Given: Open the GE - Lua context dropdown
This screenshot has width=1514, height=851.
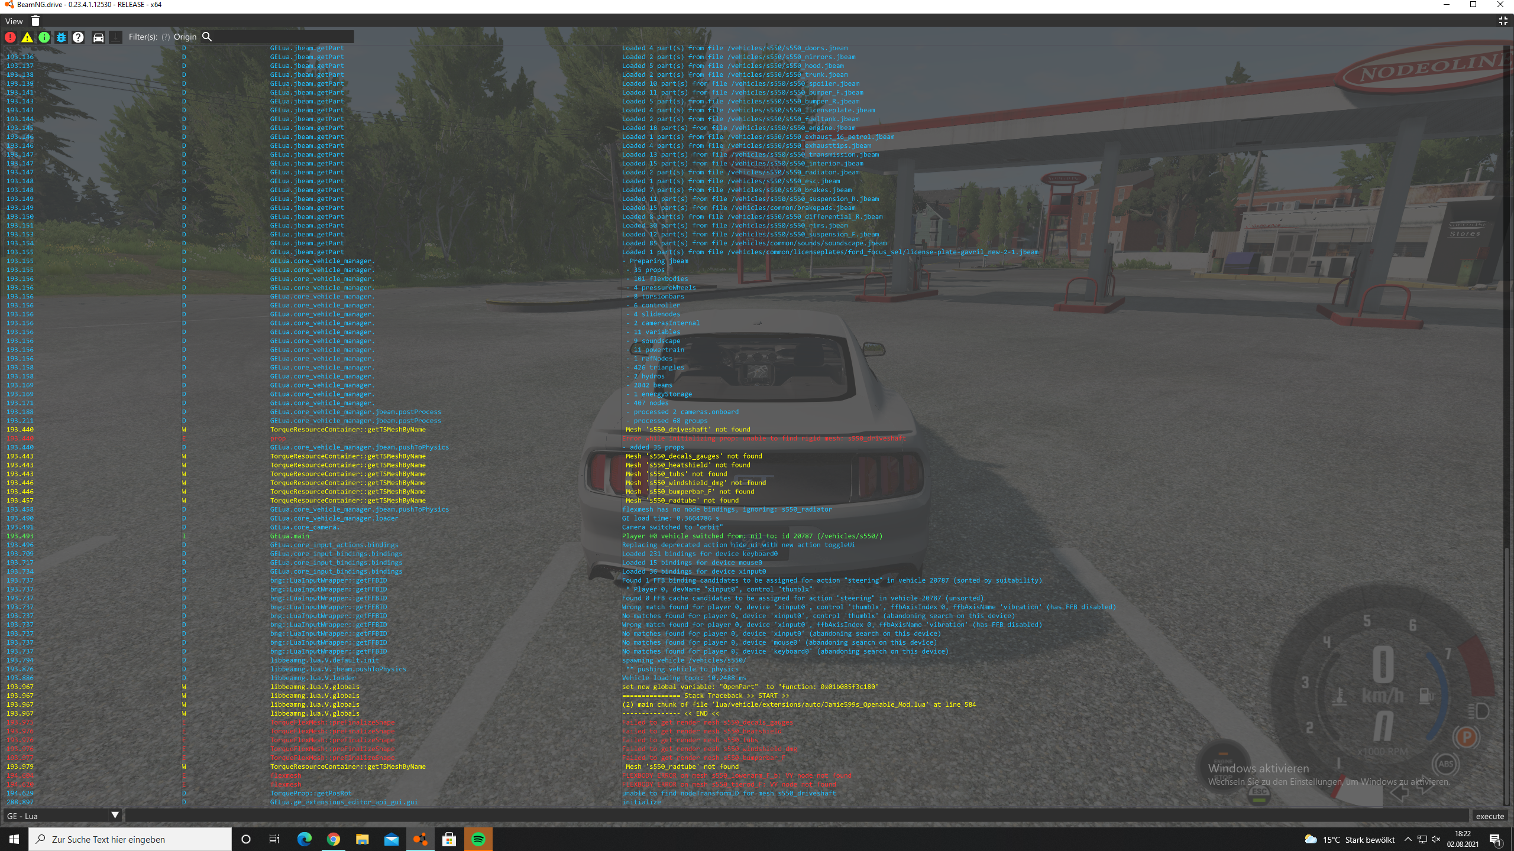Looking at the screenshot, I should (x=63, y=816).
